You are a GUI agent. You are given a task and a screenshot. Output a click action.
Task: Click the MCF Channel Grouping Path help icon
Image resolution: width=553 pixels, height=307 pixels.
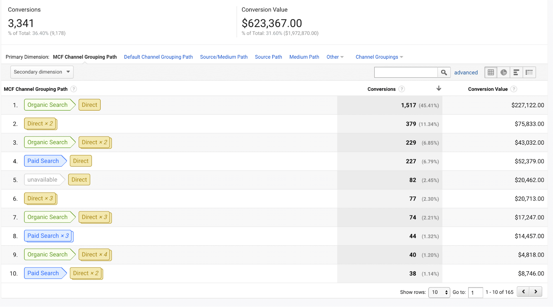pyautogui.click(x=73, y=89)
